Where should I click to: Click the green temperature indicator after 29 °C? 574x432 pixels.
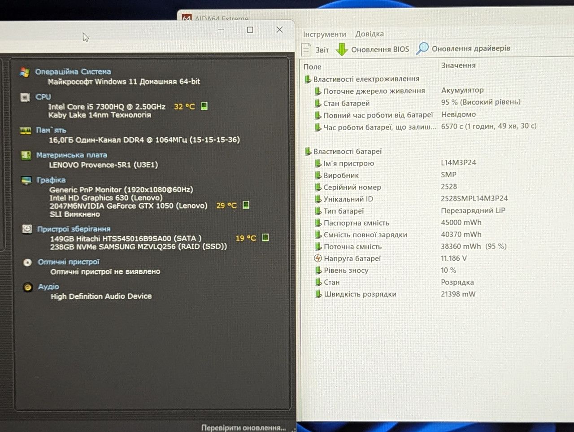[246, 205]
